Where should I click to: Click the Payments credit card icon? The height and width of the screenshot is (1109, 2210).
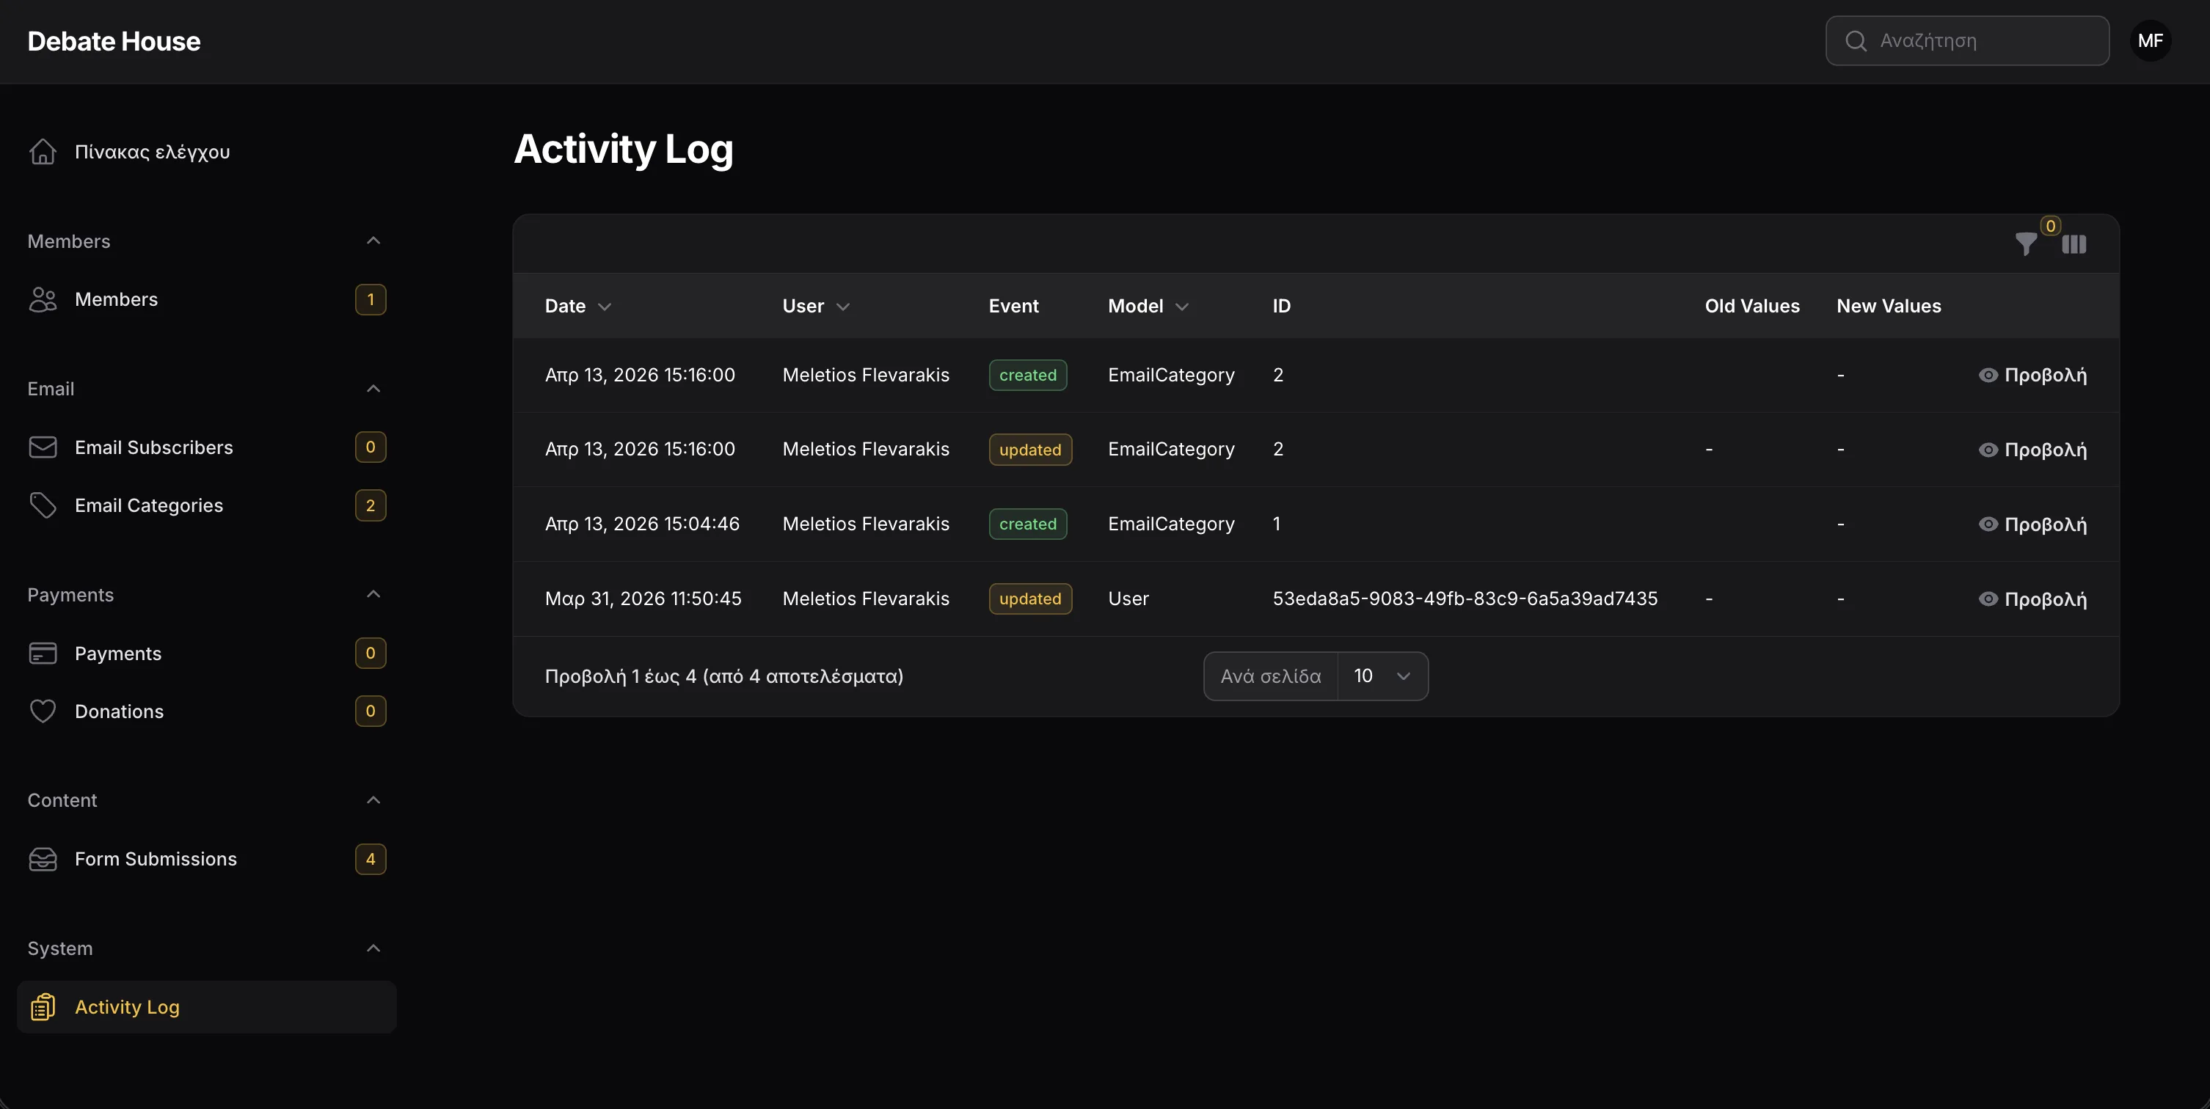(x=43, y=654)
